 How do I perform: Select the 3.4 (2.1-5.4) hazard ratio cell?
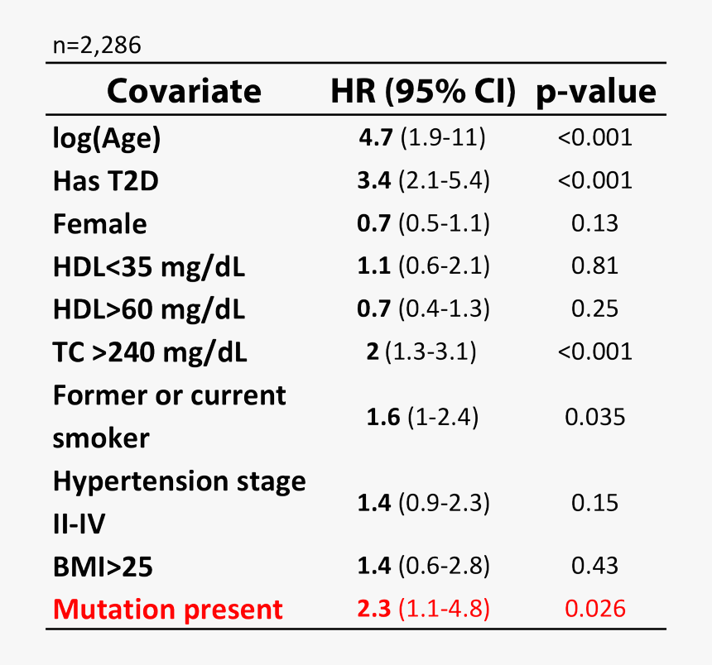click(424, 180)
